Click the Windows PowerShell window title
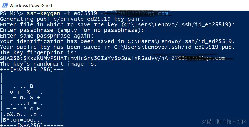This screenshot has height=127, width=249. click(31, 5)
